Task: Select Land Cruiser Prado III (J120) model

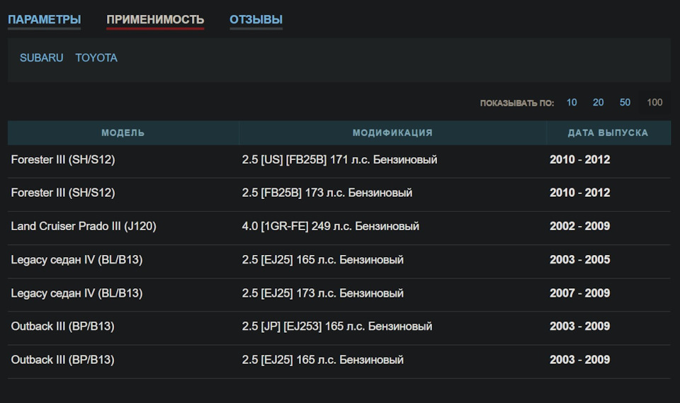Action: (x=84, y=226)
